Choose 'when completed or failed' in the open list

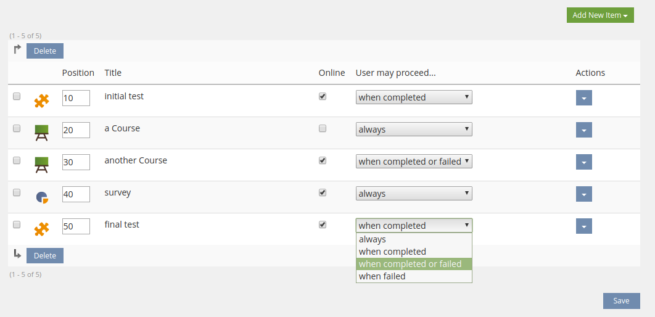pyautogui.click(x=414, y=264)
